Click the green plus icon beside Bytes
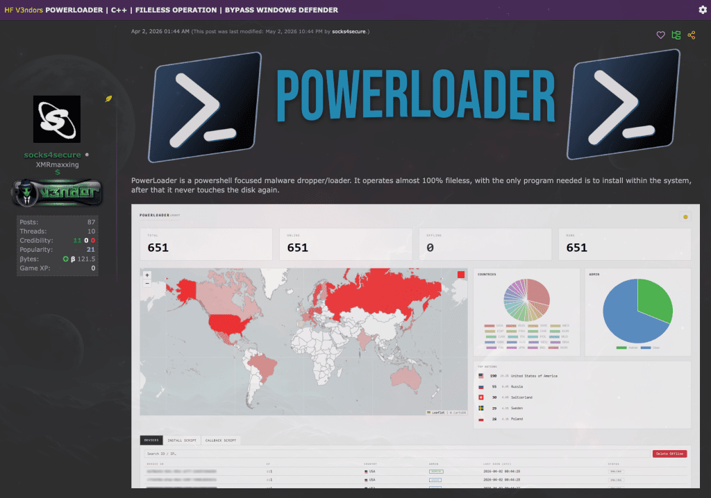The width and height of the screenshot is (711, 498). tap(65, 259)
